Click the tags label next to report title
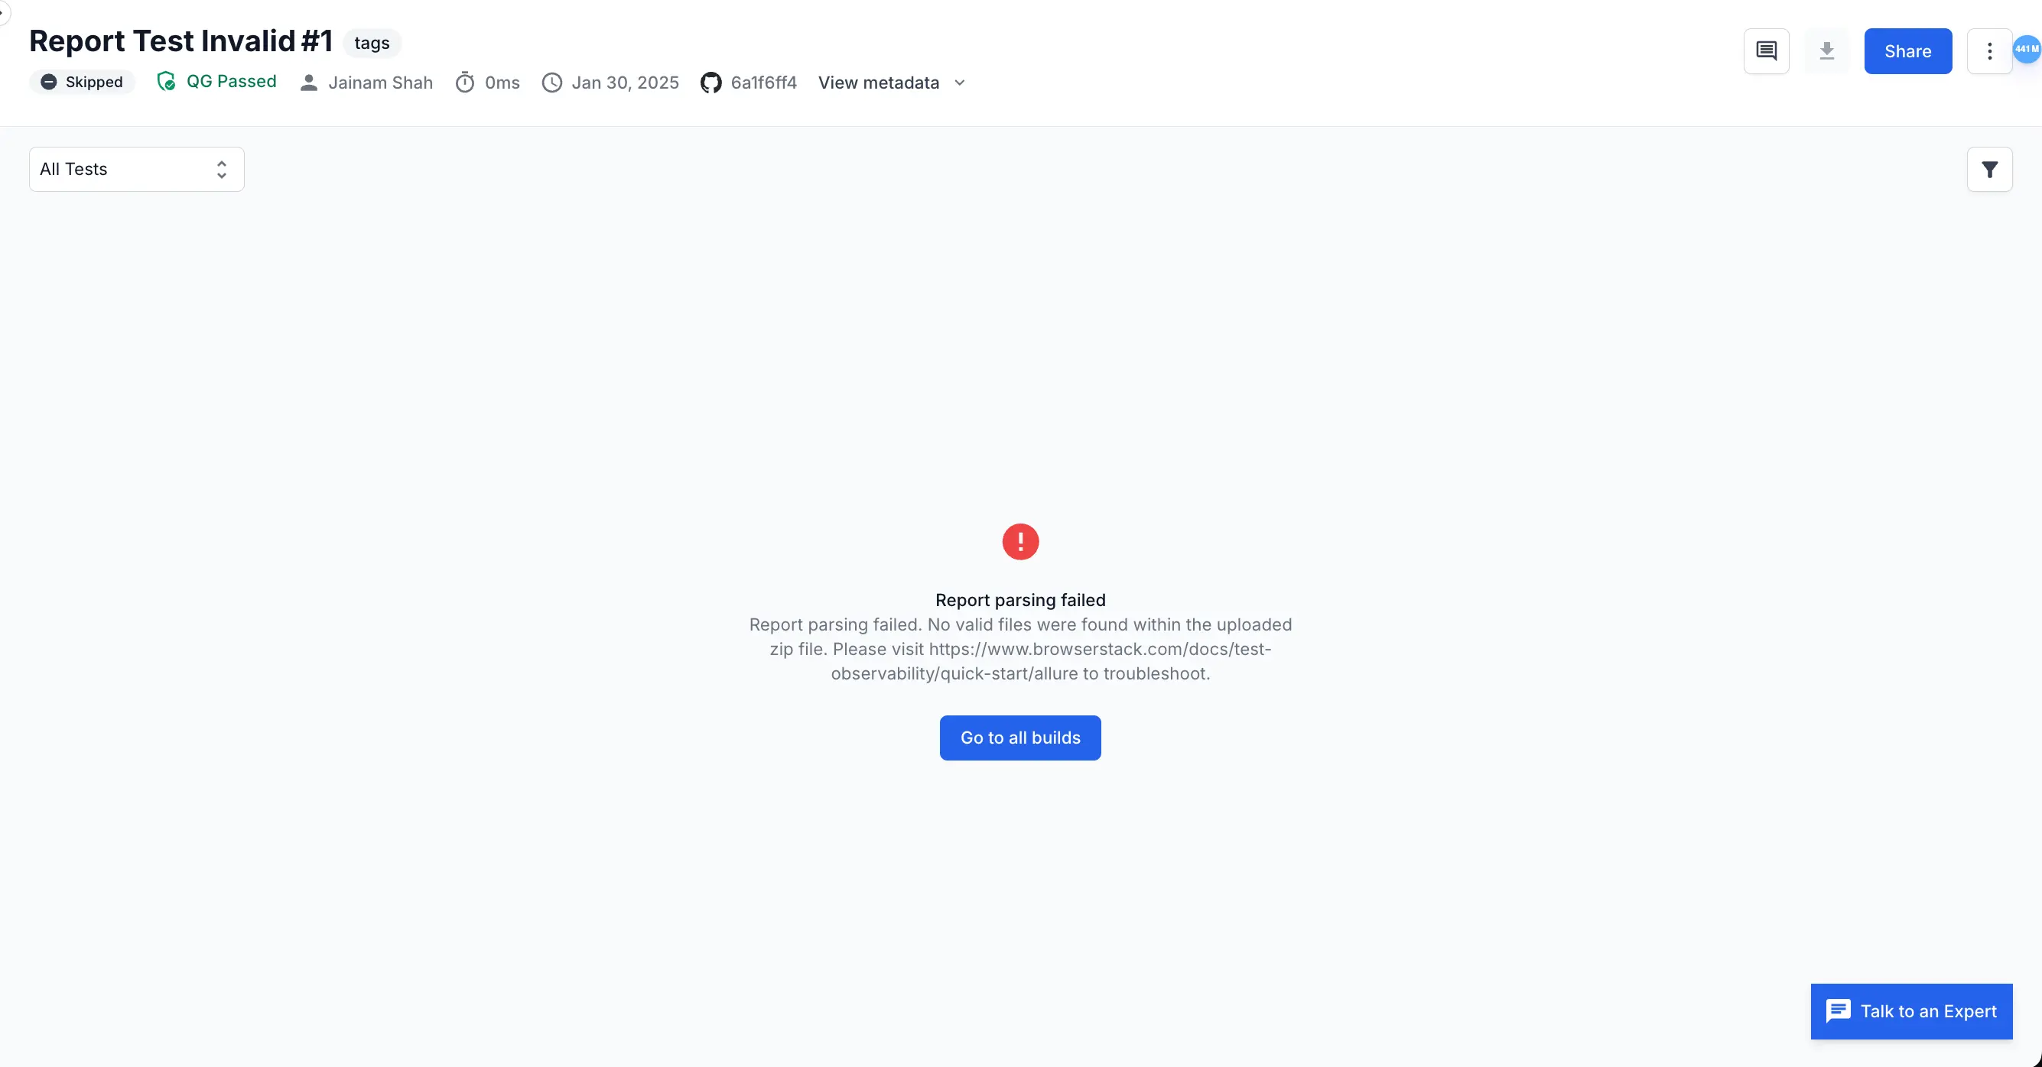2042x1067 pixels. [372, 41]
